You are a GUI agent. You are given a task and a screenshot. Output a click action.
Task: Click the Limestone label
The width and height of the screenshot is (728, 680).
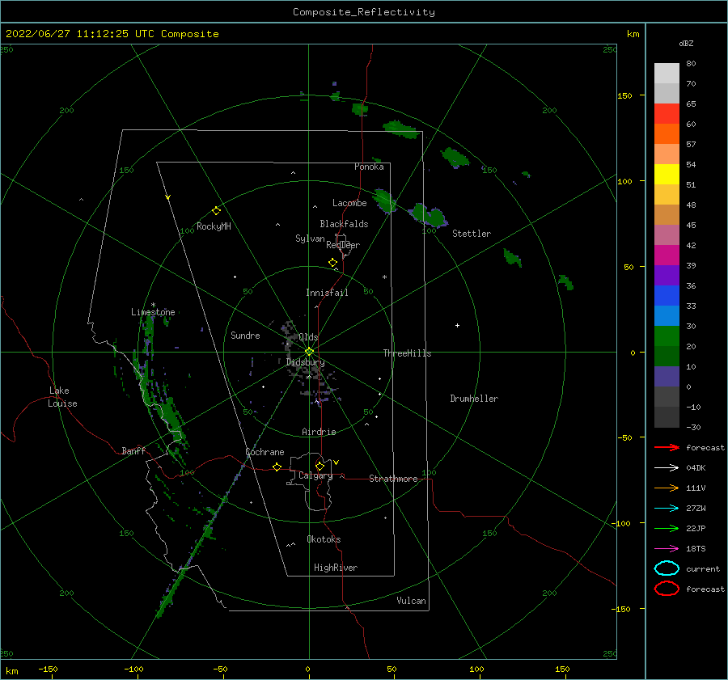point(153,312)
